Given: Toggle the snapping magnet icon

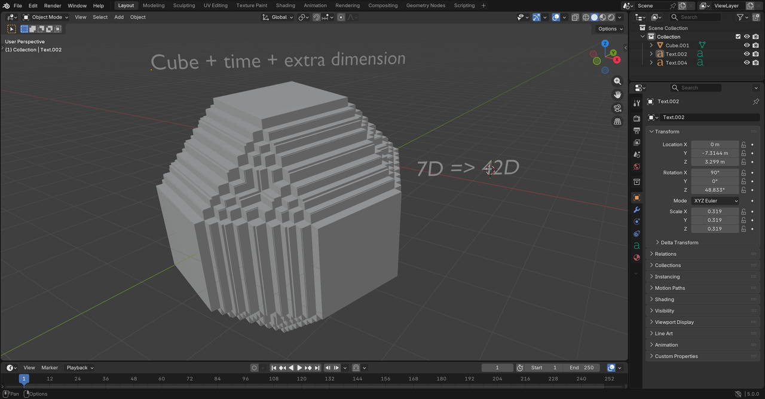Looking at the screenshot, I should click(x=316, y=17).
